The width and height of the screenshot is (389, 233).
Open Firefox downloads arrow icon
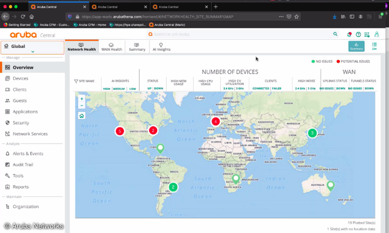click(335, 17)
